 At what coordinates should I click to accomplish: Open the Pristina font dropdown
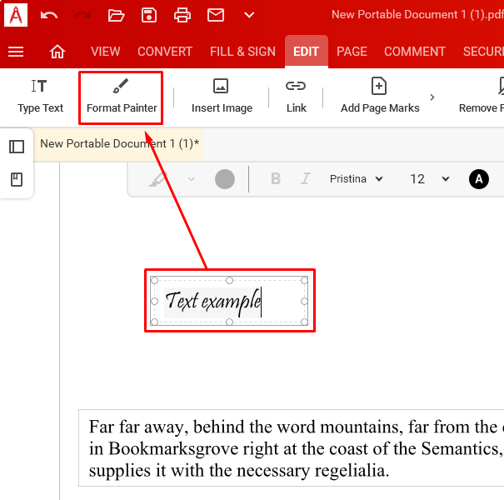click(356, 179)
